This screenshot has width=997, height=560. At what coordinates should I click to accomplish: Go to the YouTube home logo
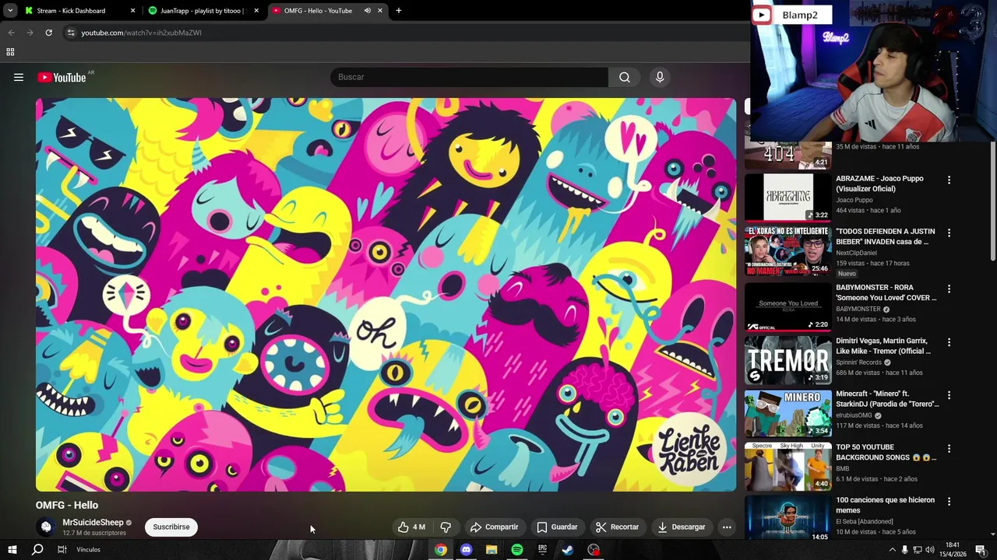tap(62, 77)
